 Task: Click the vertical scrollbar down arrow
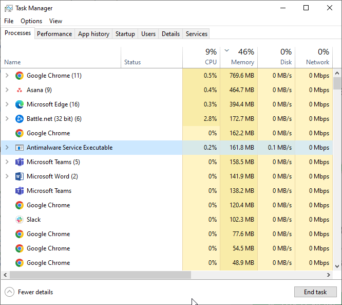click(337, 266)
